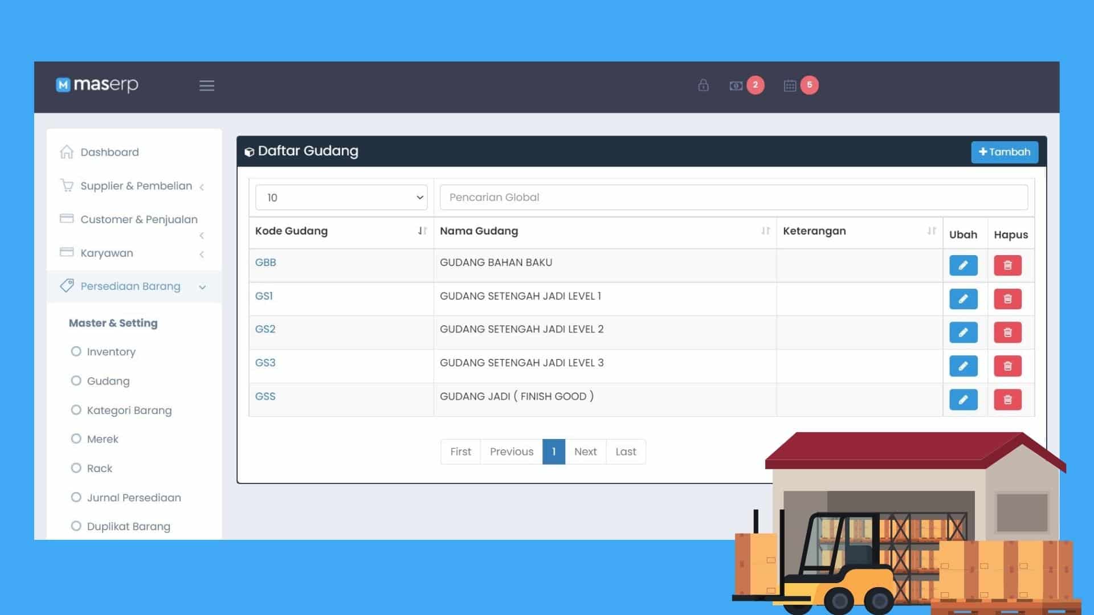Delete the GS2 warehouse with trash icon
This screenshot has width=1094, height=615.
click(x=1007, y=333)
